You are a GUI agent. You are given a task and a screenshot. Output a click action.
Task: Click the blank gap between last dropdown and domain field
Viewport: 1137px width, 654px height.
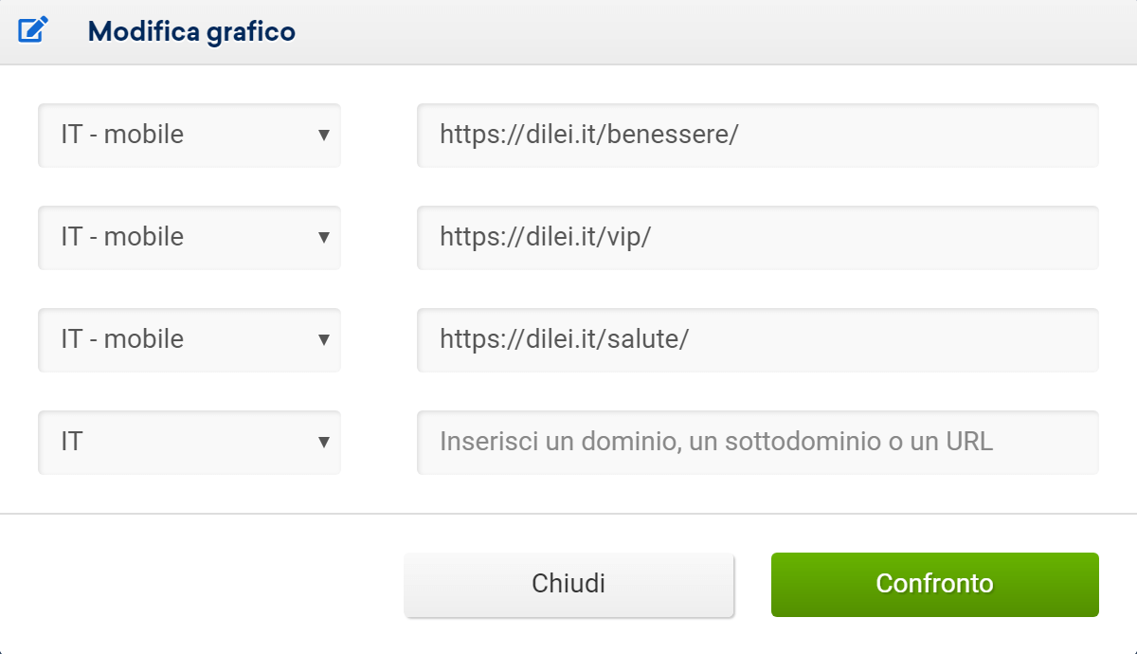click(x=379, y=442)
